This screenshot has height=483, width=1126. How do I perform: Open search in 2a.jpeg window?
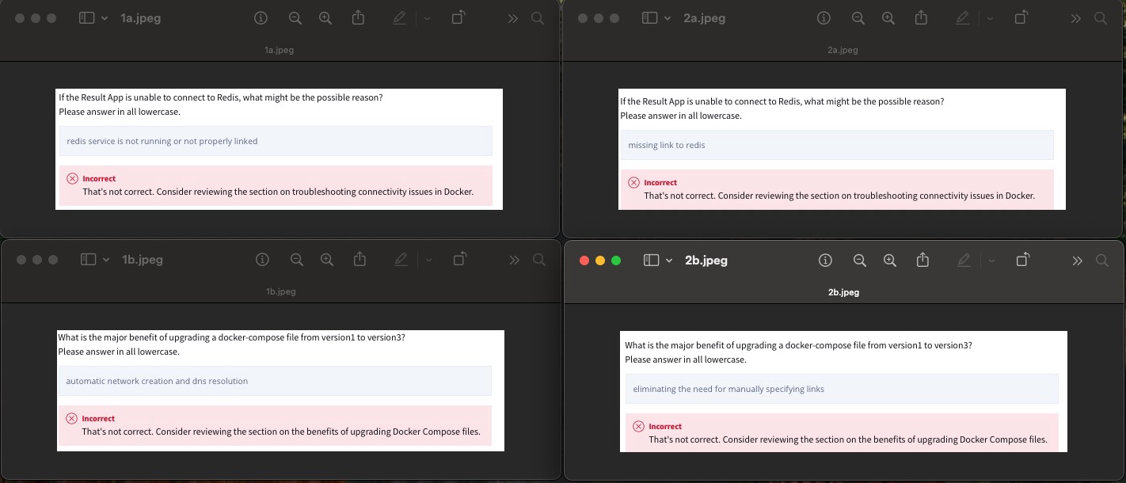1101,18
